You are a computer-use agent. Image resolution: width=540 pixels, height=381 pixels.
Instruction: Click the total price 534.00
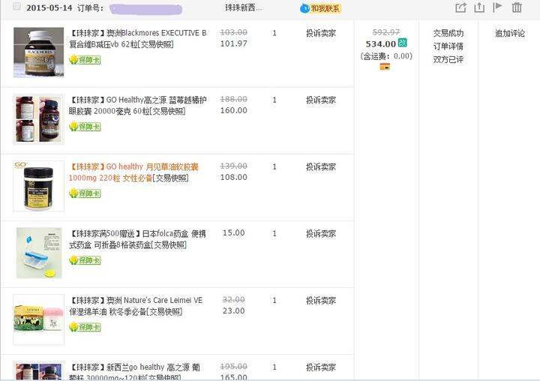pos(380,44)
